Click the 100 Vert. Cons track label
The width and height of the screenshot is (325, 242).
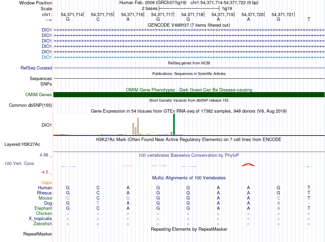pyautogui.click(x=19, y=164)
